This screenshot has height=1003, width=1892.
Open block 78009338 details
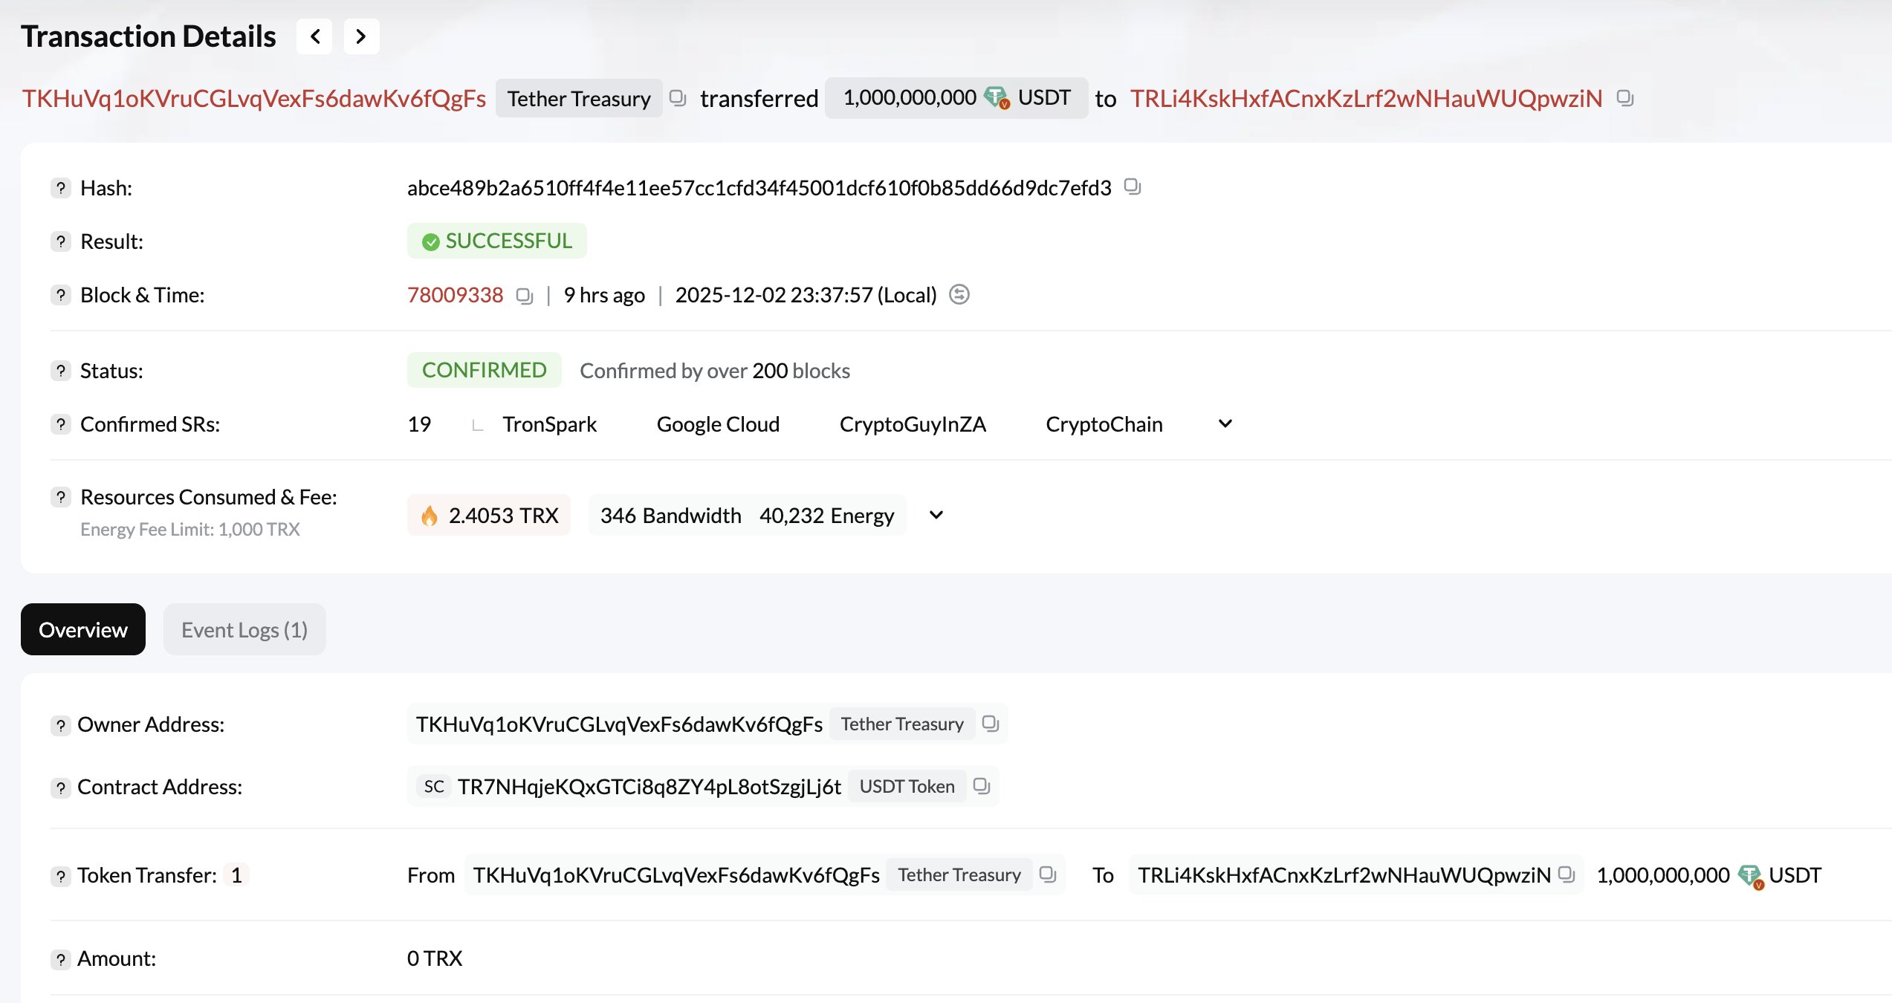[455, 295]
